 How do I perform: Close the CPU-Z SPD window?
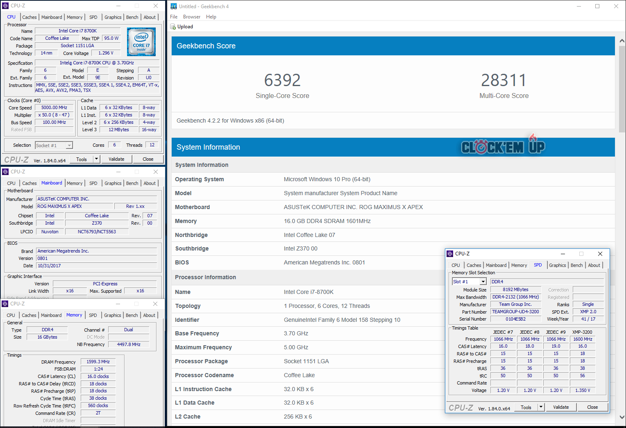(x=600, y=254)
